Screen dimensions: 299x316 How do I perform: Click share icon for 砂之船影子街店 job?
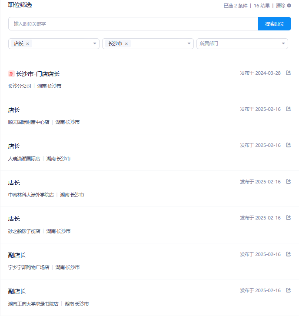click(288, 217)
